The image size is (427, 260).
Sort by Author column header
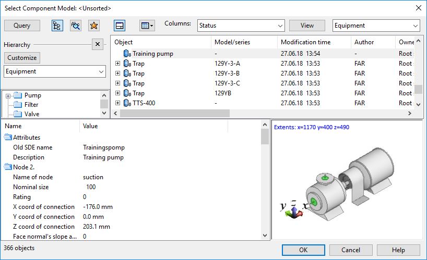click(x=373, y=42)
